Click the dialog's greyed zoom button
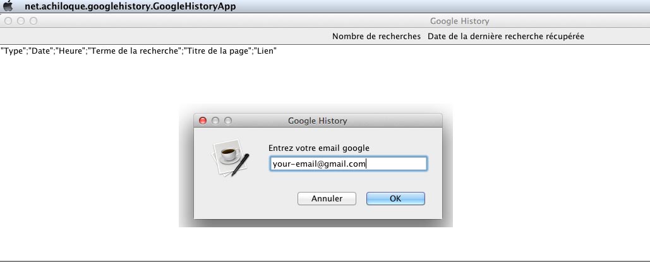The image size is (650, 262). click(x=228, y=121)
